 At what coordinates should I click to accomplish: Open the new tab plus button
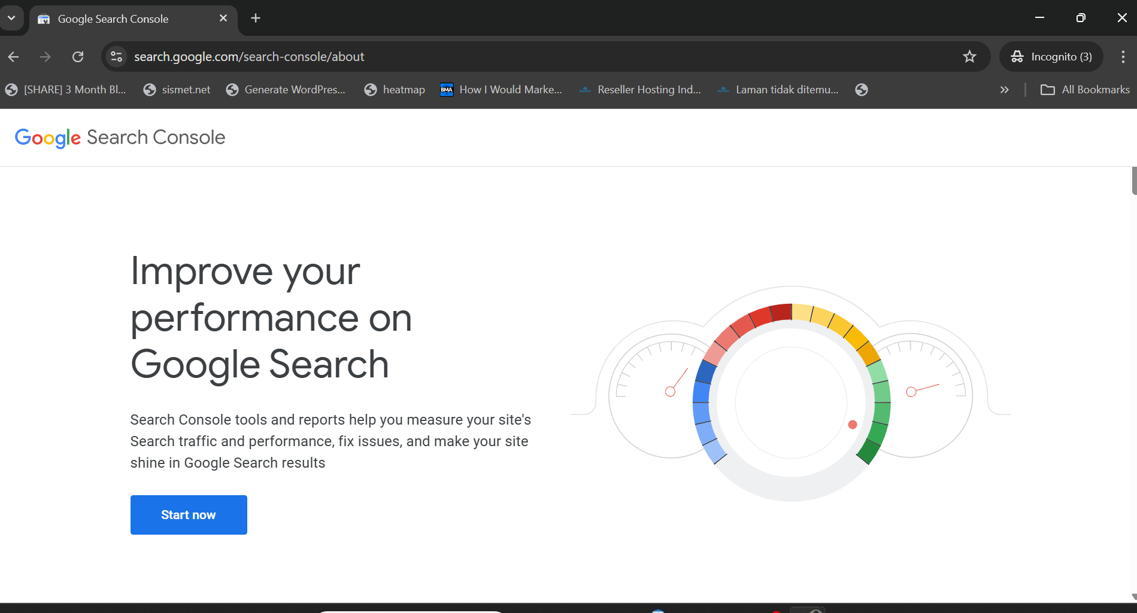tap(256, 19)
